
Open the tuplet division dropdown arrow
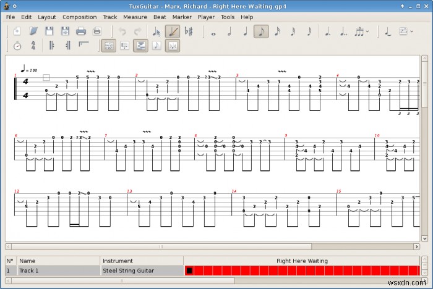click(x=367, y=31)
